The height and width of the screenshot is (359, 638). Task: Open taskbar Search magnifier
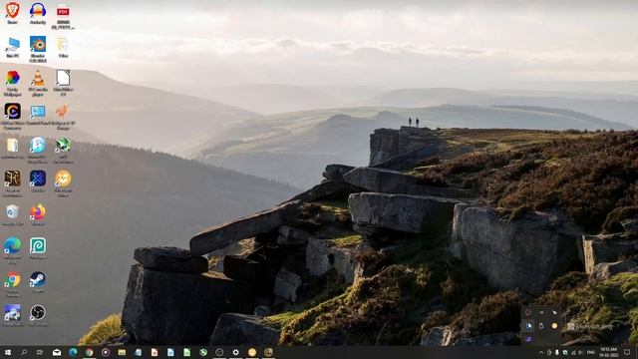pyautogui.click(x=24, y=352)
